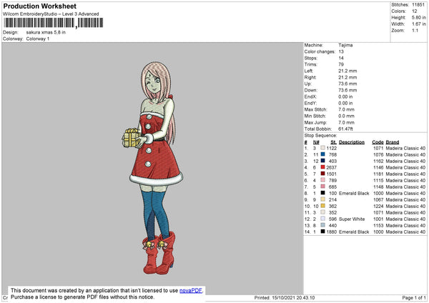Select the black swatch in stop row 14
Screen dimensions: 429x303
[x=323, y=232]
